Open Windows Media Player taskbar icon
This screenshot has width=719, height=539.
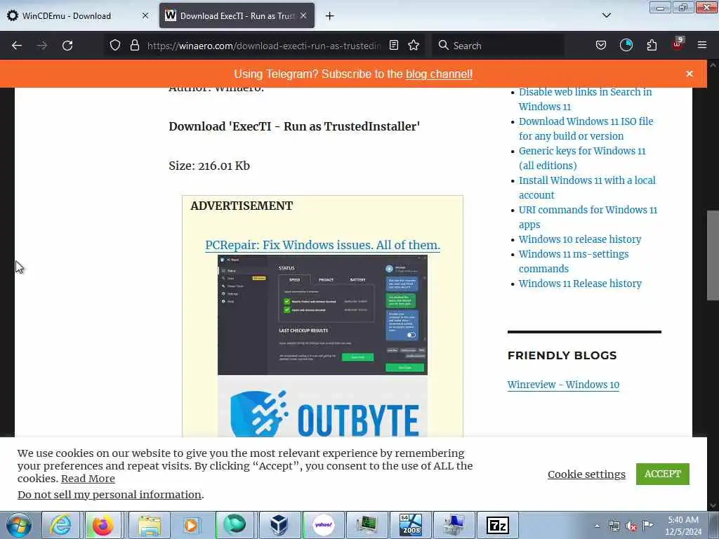(191, 525)
